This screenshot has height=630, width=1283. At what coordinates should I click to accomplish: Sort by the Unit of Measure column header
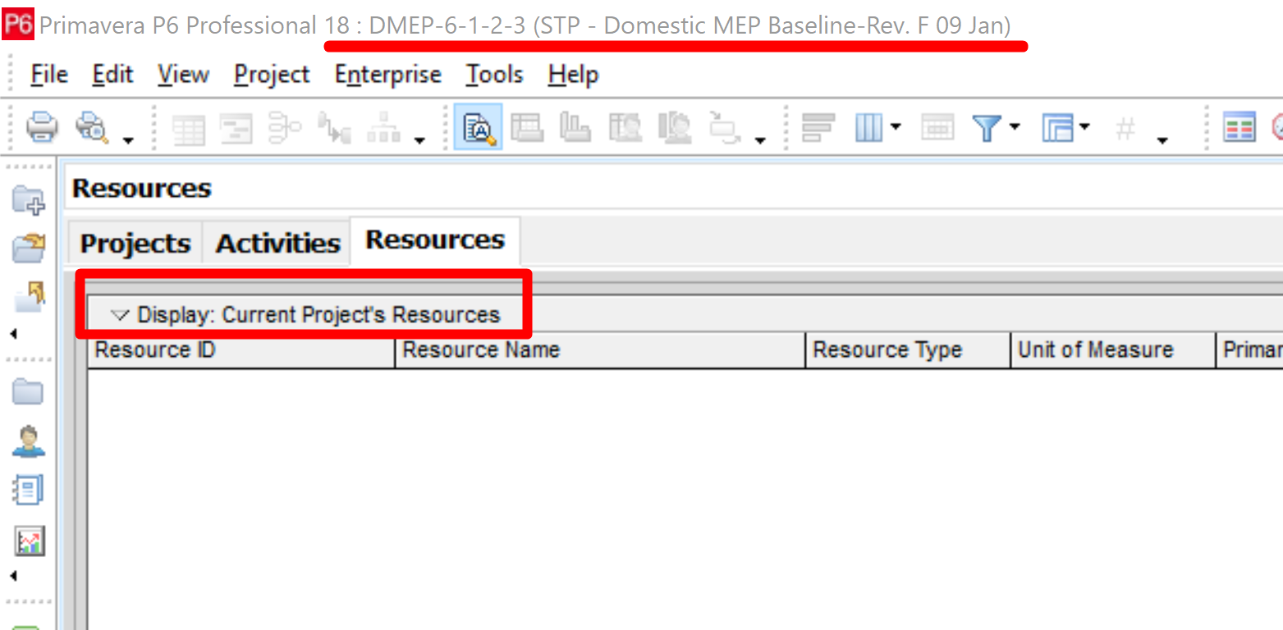click(1112, 350)
